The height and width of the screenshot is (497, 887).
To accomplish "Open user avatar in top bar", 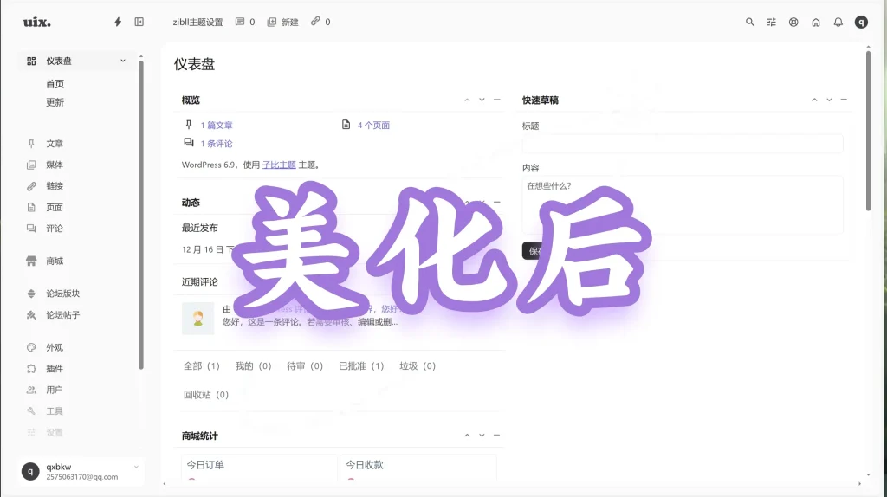I will (861, 22).
